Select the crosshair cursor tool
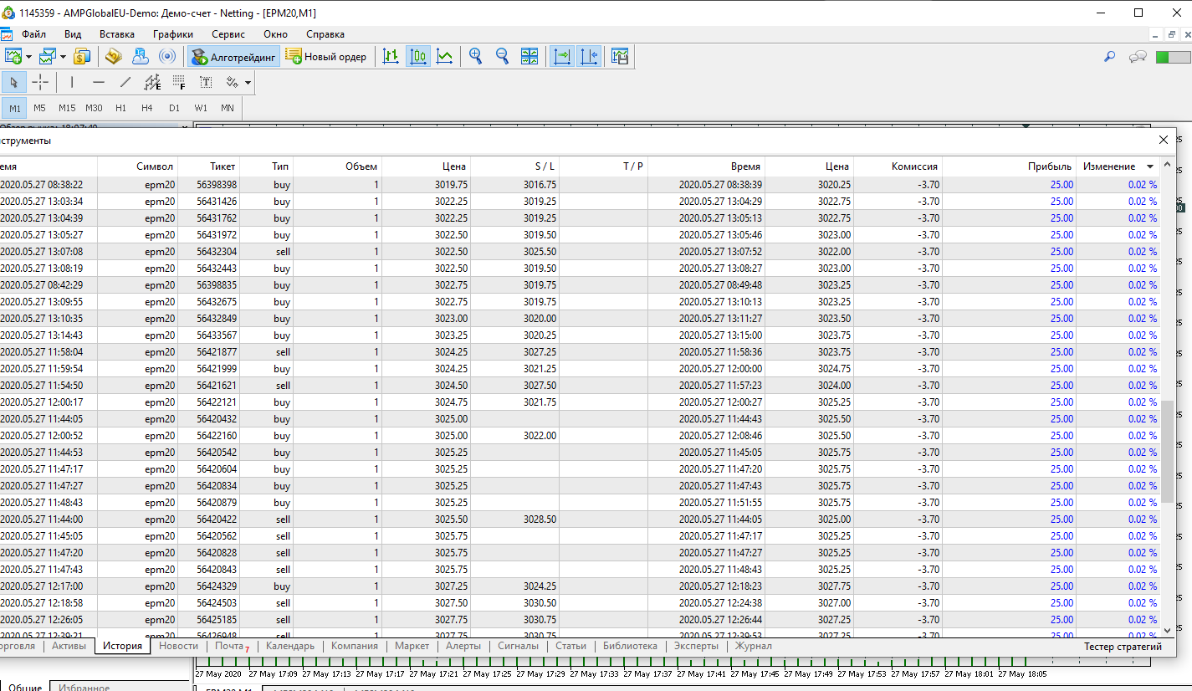 [x=40, y=82]
